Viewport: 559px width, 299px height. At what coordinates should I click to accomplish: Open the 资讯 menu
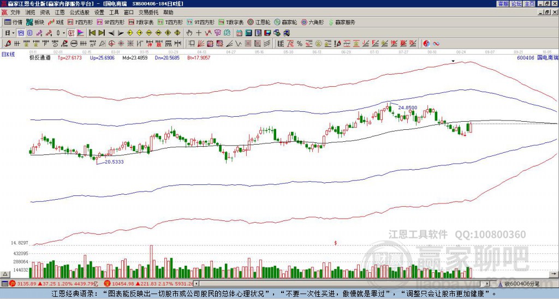click(x=45, y=13)
